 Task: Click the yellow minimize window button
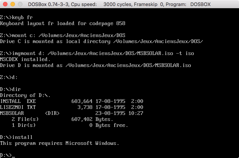13,4
